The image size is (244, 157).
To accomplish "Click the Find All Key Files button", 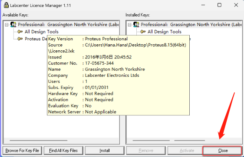I will tap(63, 150).
